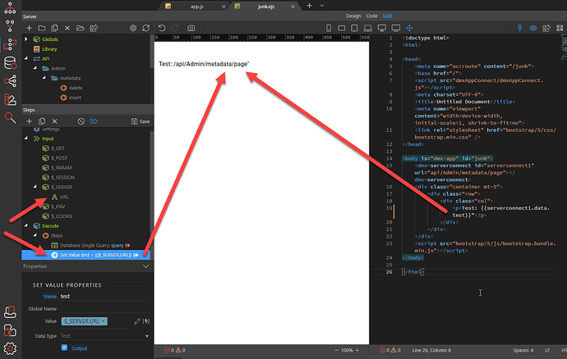
Task: Collapse the Properties panel chevron
Action: click(x=145, y=266)
